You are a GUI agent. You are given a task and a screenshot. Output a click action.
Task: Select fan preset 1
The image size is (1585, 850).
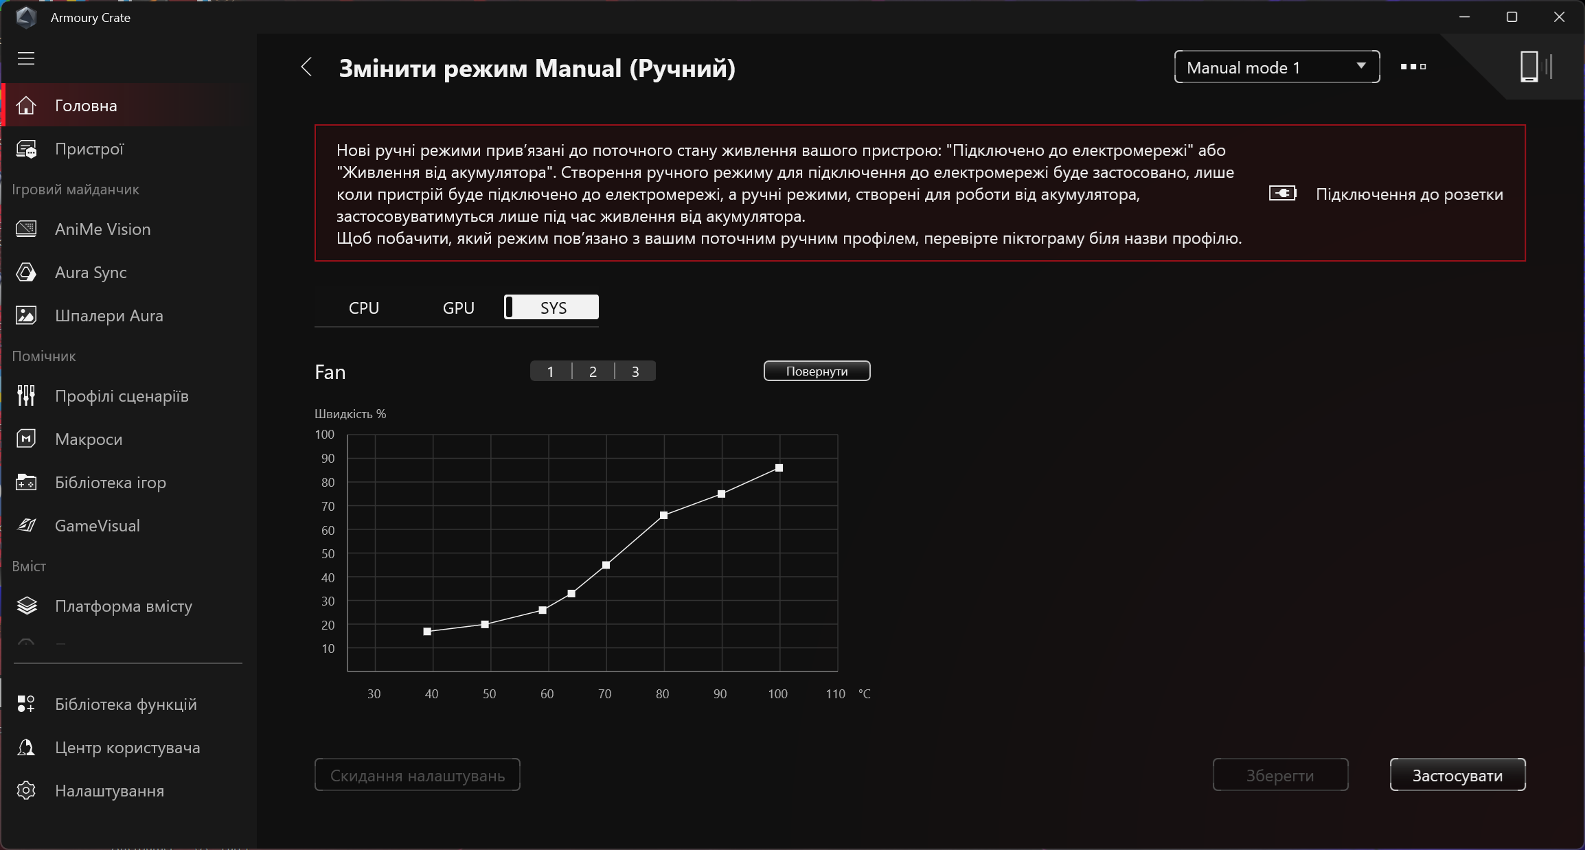click(x=550, y=371)
